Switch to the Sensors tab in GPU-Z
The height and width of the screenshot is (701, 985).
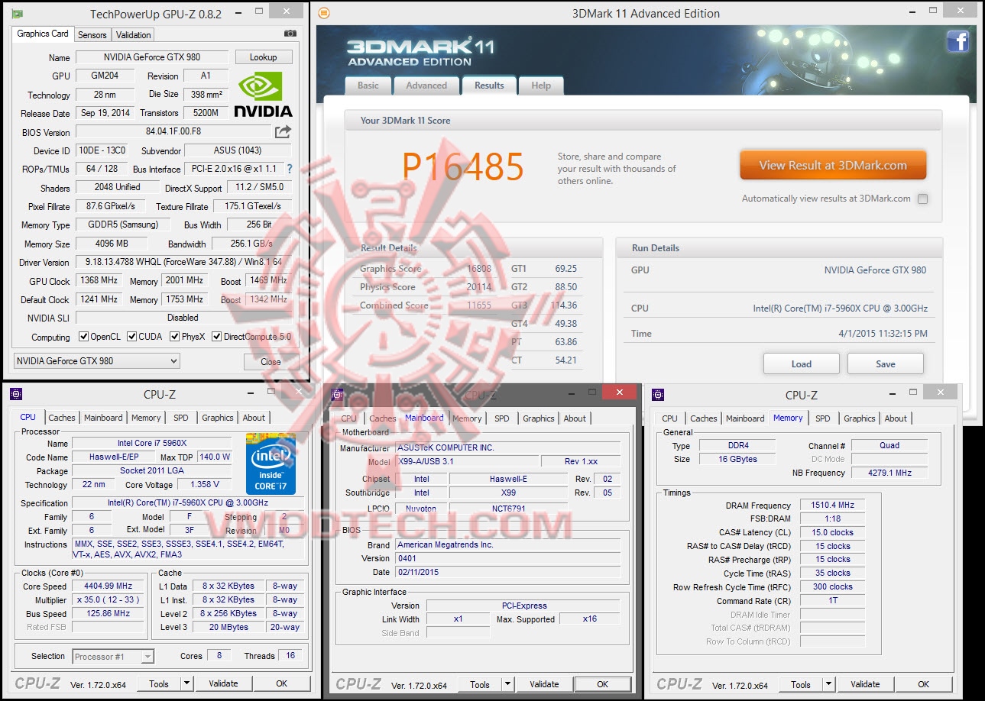[92, 34]
